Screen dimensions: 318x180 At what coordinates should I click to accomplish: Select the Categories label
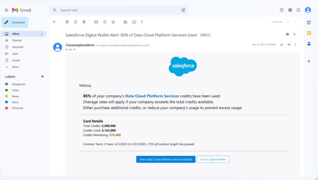click(x=18, y=84)
